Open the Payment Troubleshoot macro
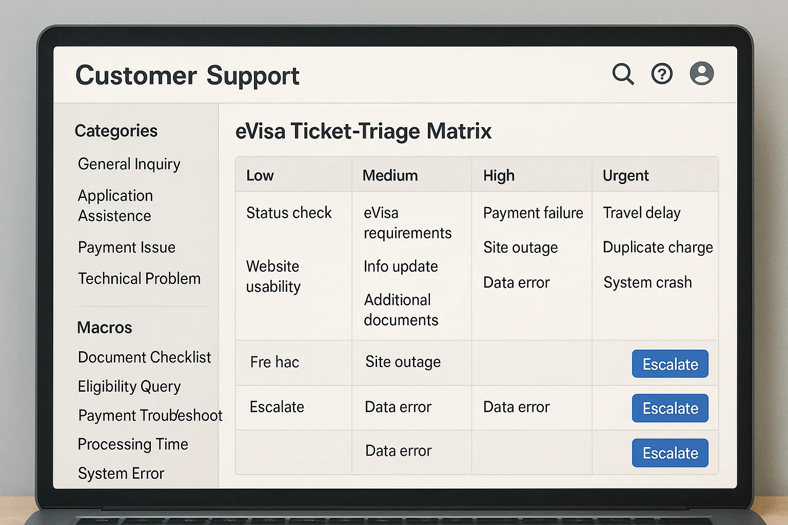The width and height of the screenshot is (788, 525). tap(149, 415)
